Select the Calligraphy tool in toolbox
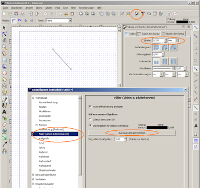The width and height of the screenshot is (200, 188). pos(4,105)
